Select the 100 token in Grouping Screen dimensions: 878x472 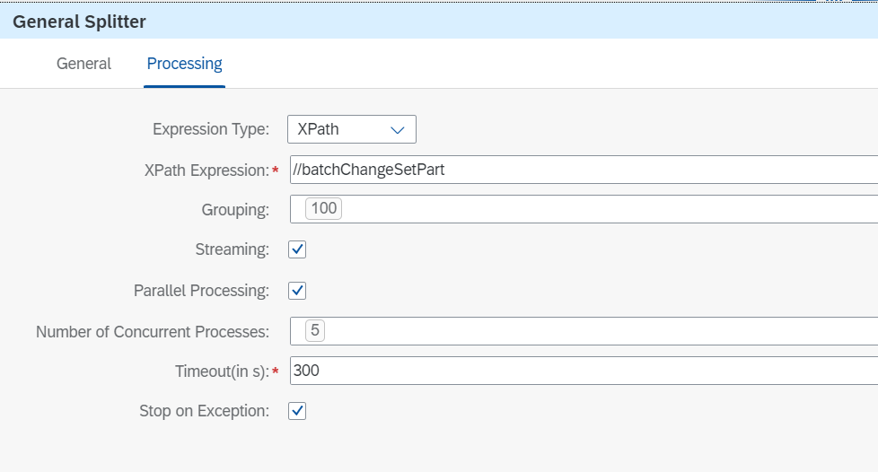[323, 209]
